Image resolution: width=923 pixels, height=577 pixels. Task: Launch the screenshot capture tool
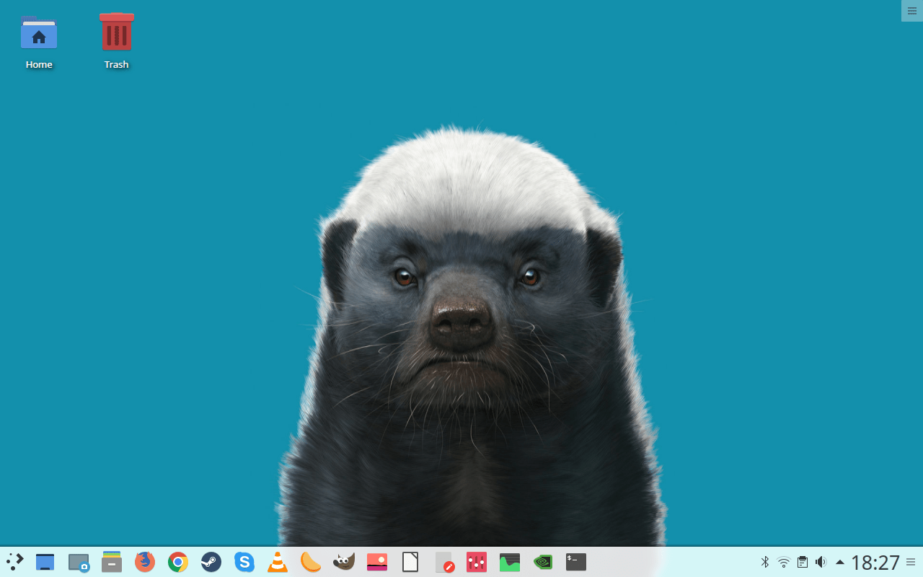pyautogui.click(x=79, y=562)
